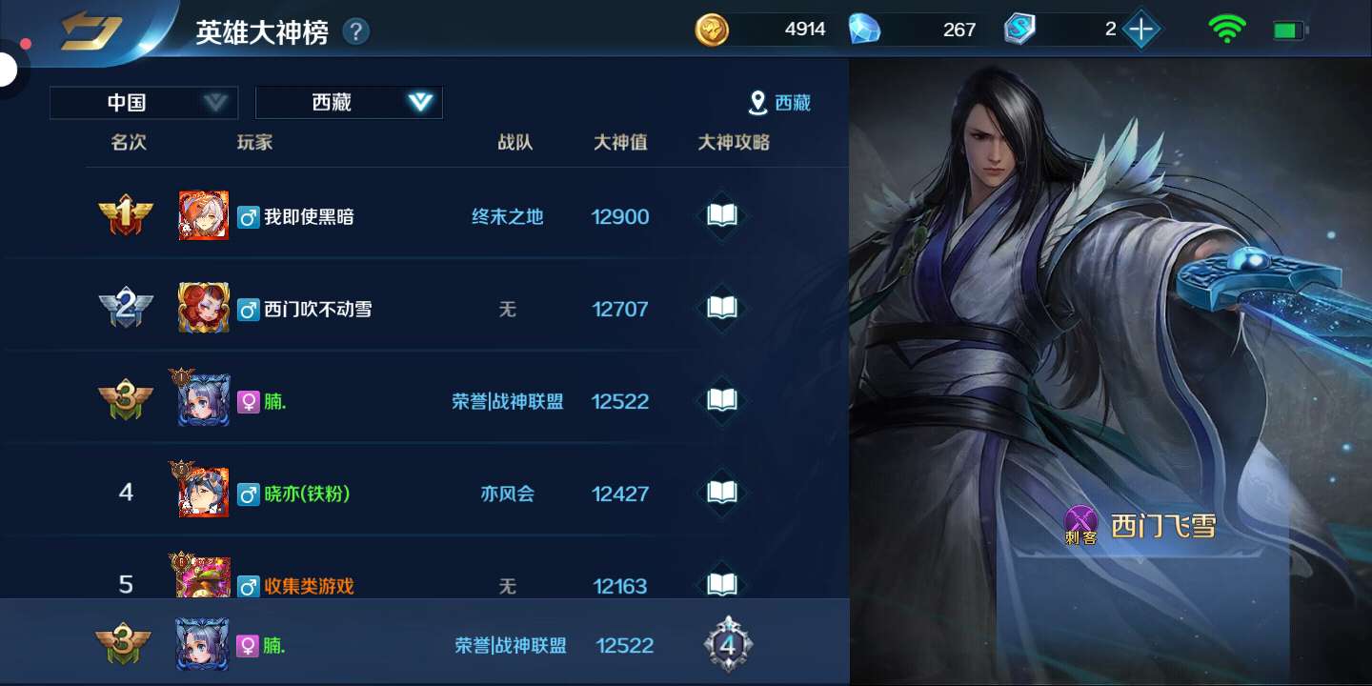Viewport: 1372px width, 686px height.
Task: Expand the 中国 country dropdown
Action: [144, 103]
